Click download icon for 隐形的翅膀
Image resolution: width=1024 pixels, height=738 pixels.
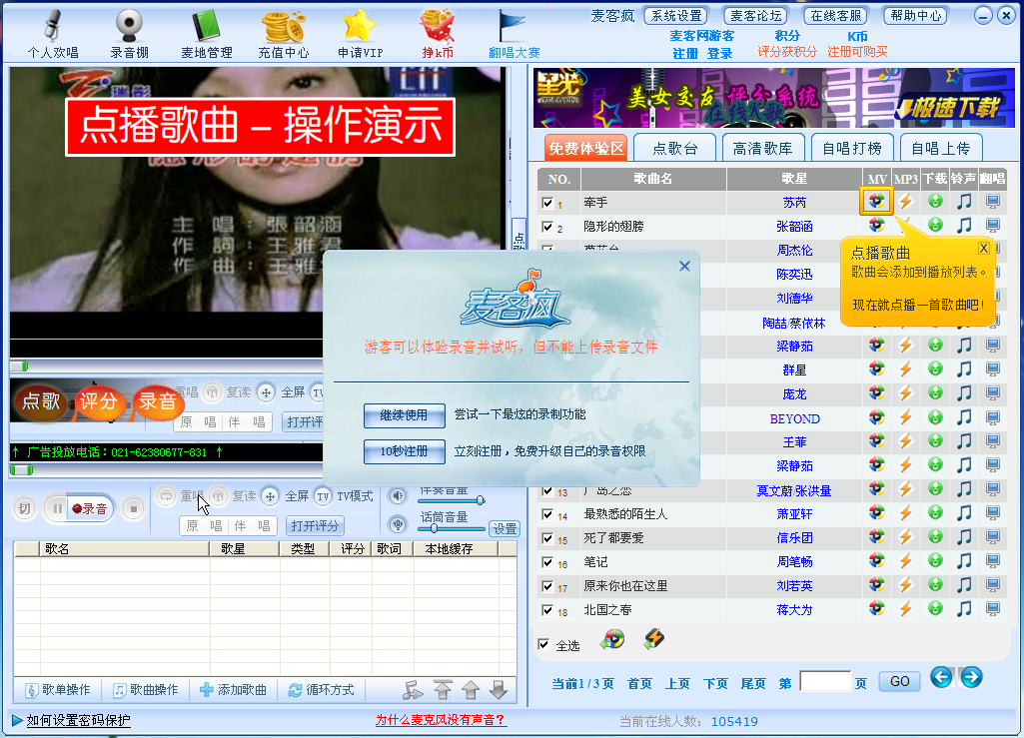(x=935, y=226)
